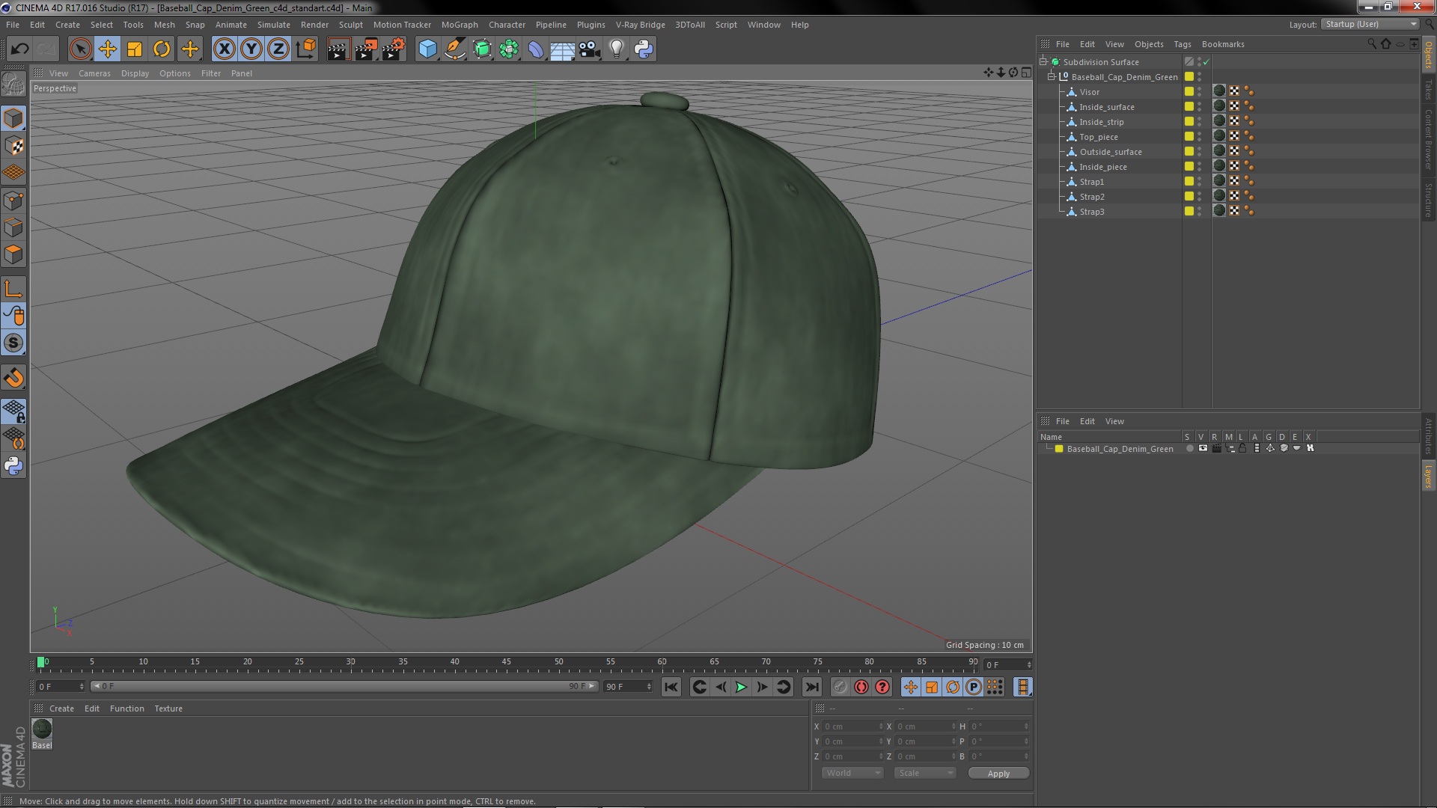Select the Move tool in top toolbar
This screenshot has height=808, width=1437.
108,49
